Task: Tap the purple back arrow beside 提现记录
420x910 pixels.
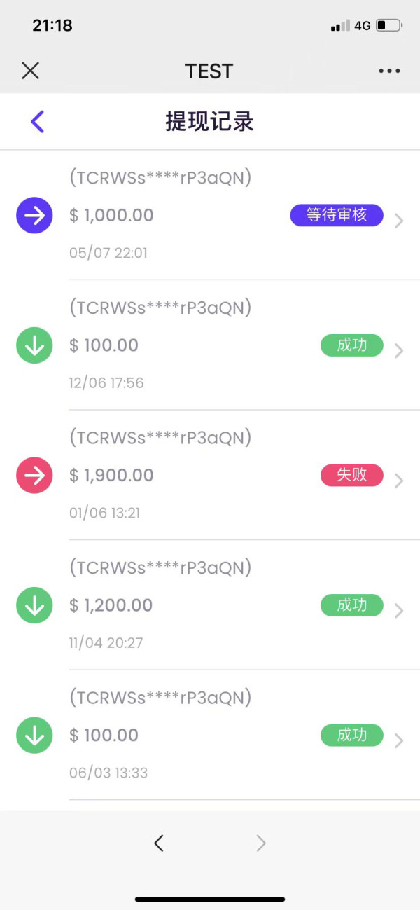Action: click(38, 122)
